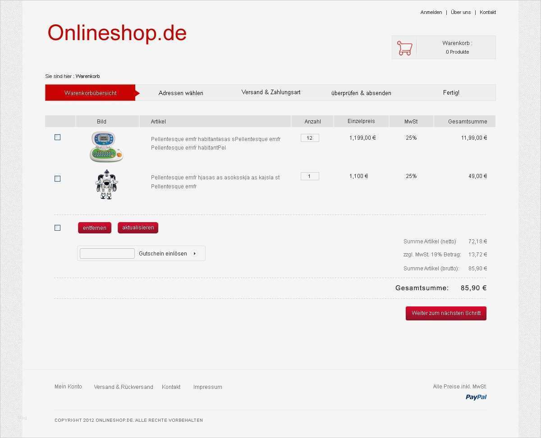The height and width of the screenshot is (438, 541).
Task: Open the Anmelden link
Action: 431,12
